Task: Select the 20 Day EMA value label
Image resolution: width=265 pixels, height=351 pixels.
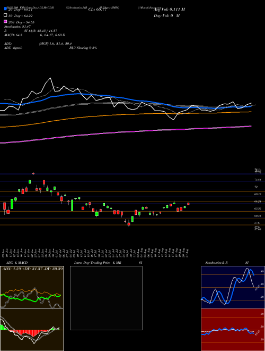Action: [20, 10]
